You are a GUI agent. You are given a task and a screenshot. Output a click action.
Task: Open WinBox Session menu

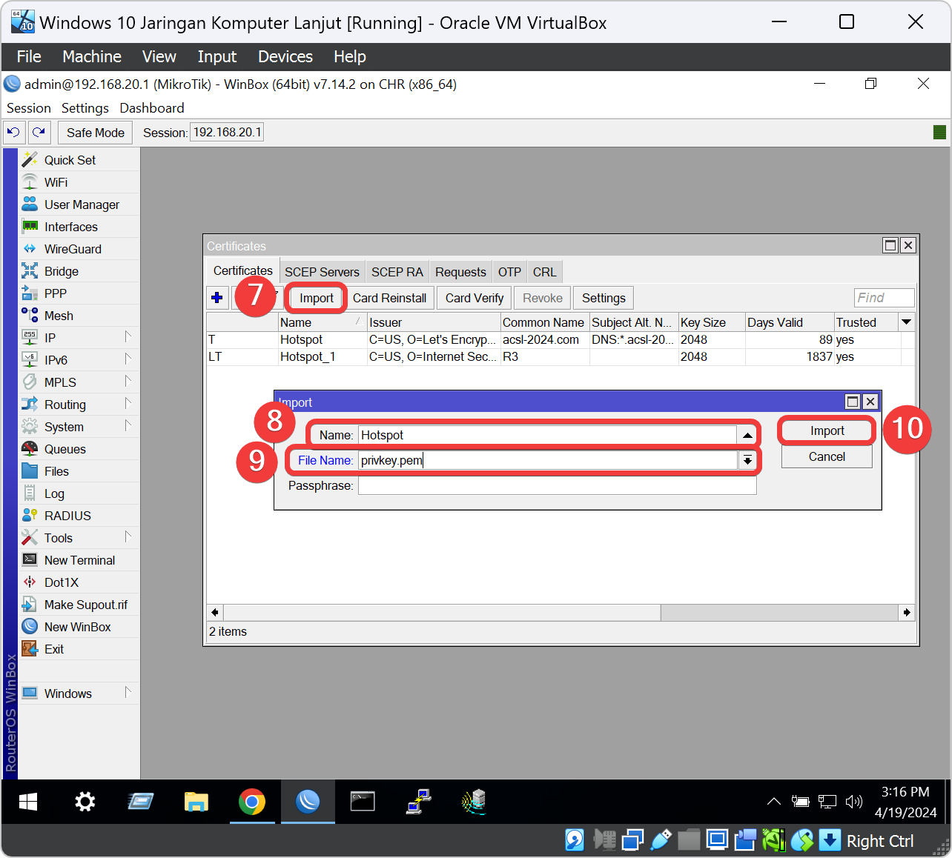[x=29, y=108]
